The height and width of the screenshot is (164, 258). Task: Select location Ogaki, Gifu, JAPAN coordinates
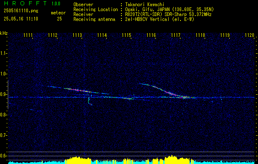pyautogui.click(x=169, y=9)
